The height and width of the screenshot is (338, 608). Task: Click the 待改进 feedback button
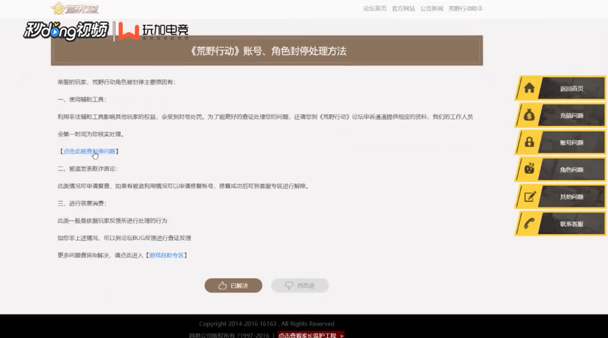click(300, 286)
